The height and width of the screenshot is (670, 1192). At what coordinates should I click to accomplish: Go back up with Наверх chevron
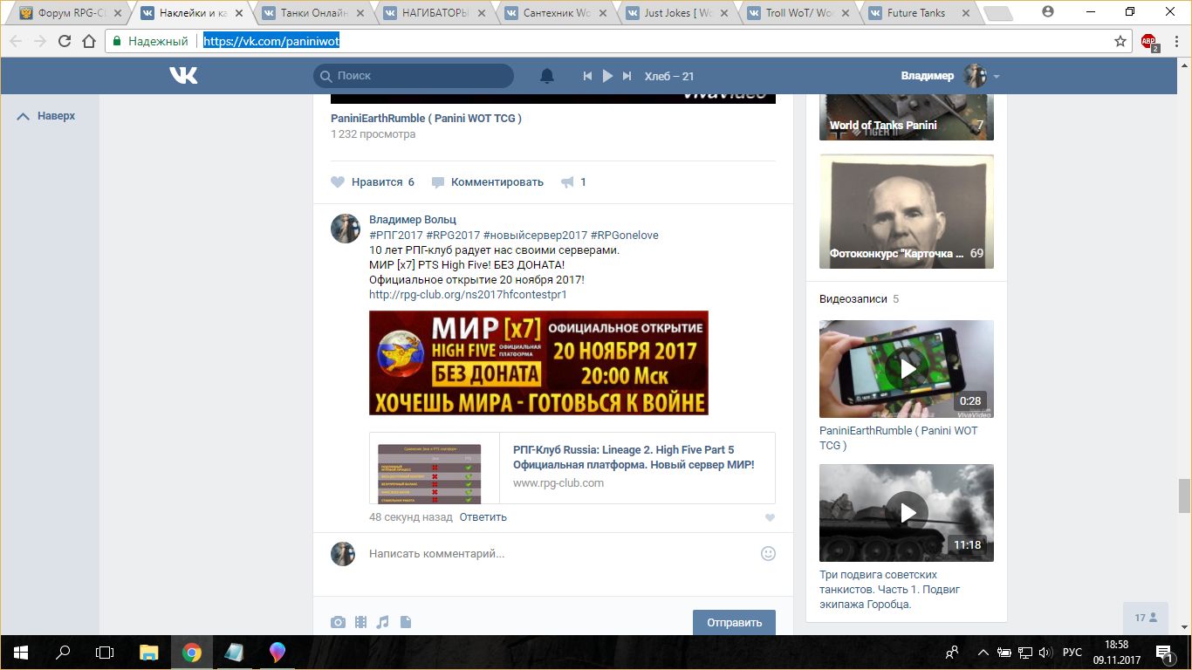click(24, 116)
